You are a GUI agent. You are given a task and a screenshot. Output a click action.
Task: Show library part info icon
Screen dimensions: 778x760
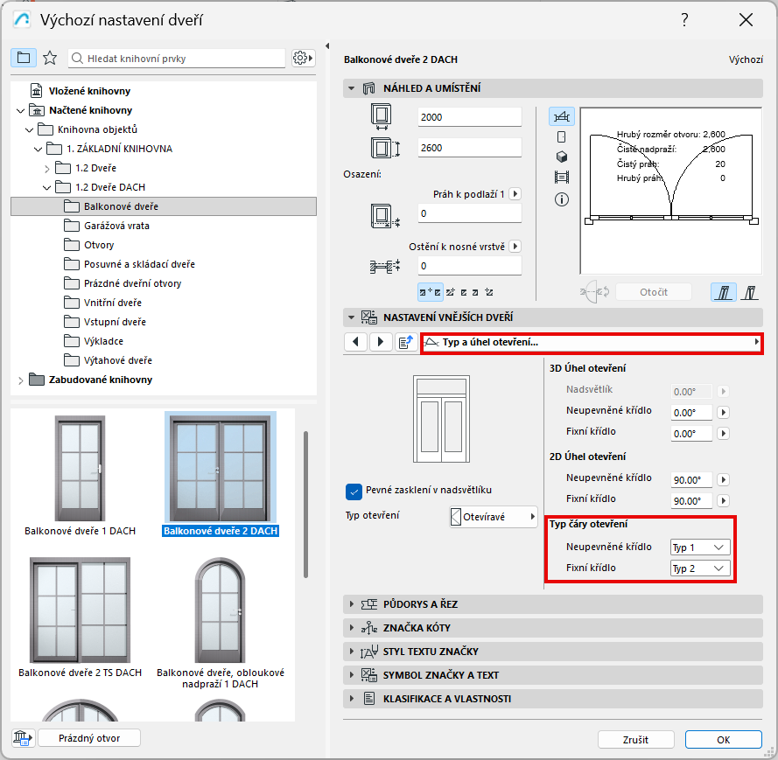pyautogui.click(x=562, y=199)
